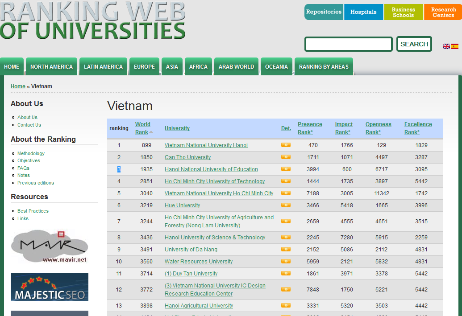Viewport: 462px width, 316px height.
Task: Sort table by Impact Rank column
Action: (344, 128)
